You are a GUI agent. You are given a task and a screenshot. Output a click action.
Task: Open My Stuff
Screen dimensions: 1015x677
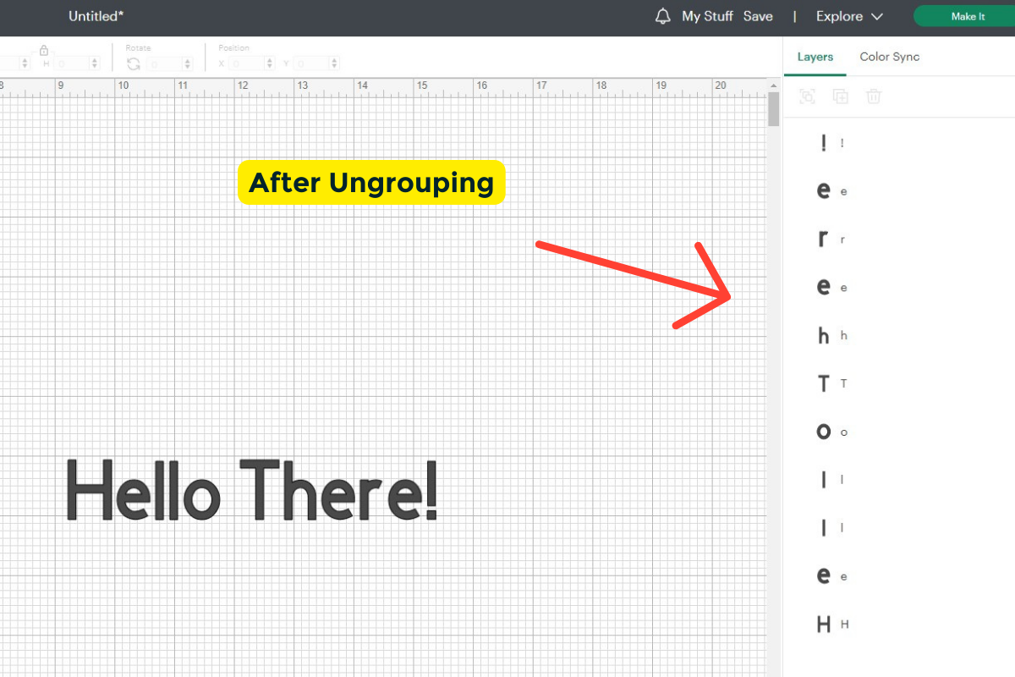707,16
